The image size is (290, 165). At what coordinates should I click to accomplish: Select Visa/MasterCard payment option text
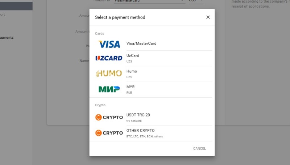point(141,44)
